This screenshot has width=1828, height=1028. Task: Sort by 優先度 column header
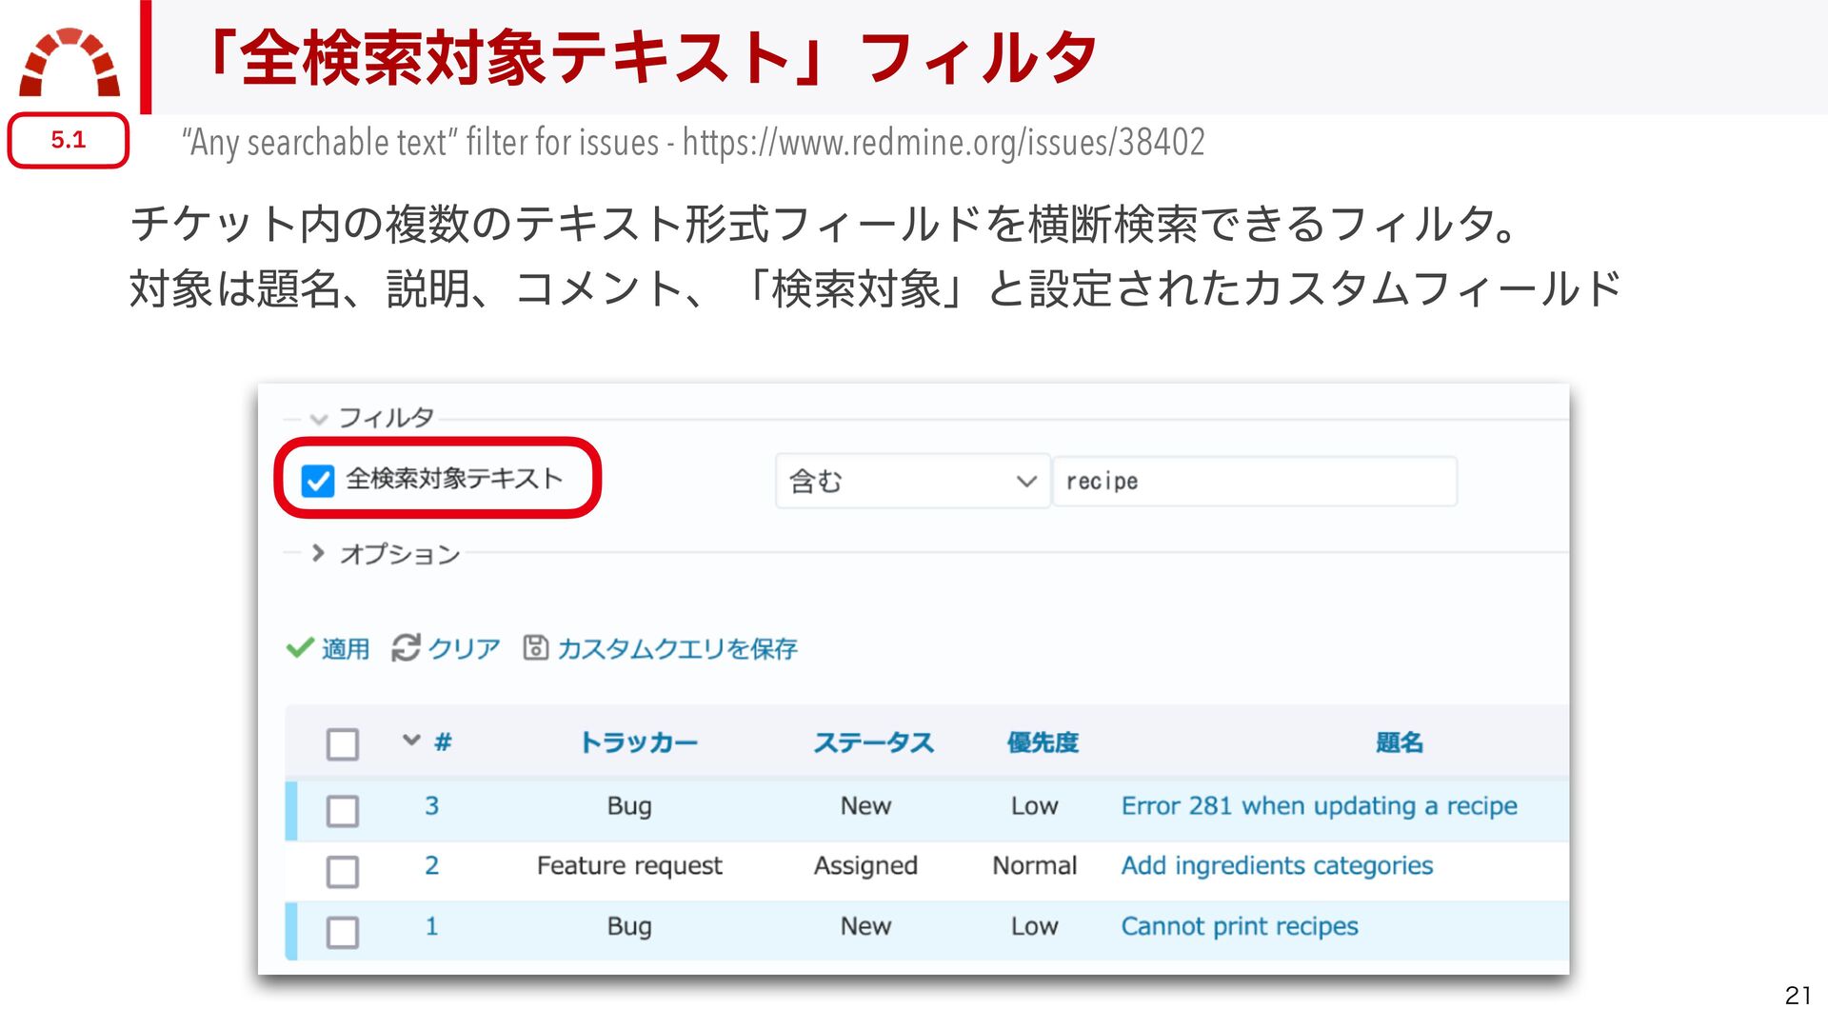tap(1043, 742)
